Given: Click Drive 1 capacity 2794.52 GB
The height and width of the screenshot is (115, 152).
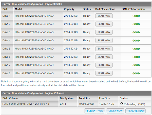Looking at the screenshot, I should [x=71, y=16].
